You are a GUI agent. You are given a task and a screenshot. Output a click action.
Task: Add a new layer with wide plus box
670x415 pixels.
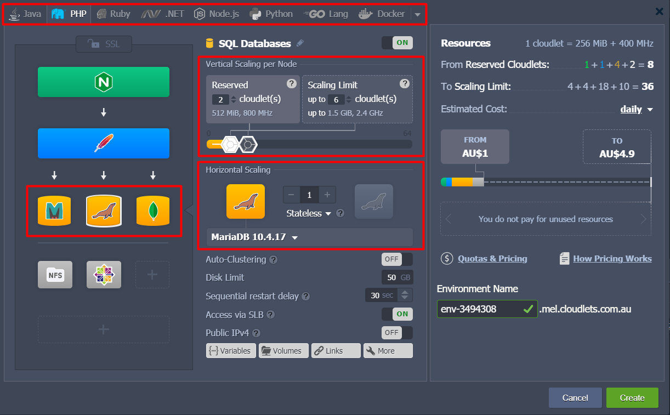click(104, 329)
